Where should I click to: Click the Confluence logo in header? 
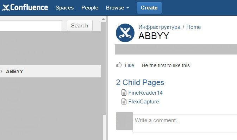pos(25,7)
